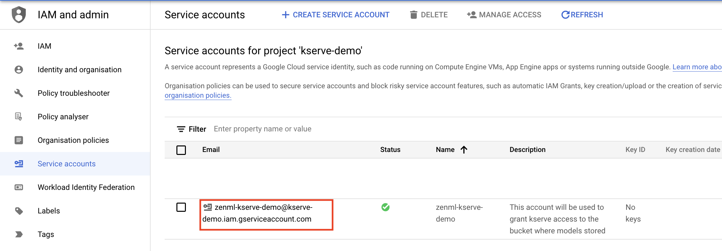Click the Tags arrow-shaped icon
This screenshot has width=722, height=251.
(19, 234)
